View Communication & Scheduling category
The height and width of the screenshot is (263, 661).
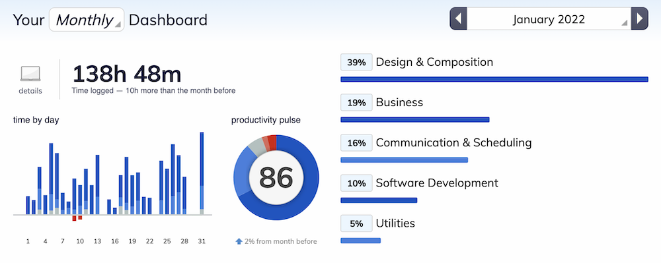[x=453, y=143]
